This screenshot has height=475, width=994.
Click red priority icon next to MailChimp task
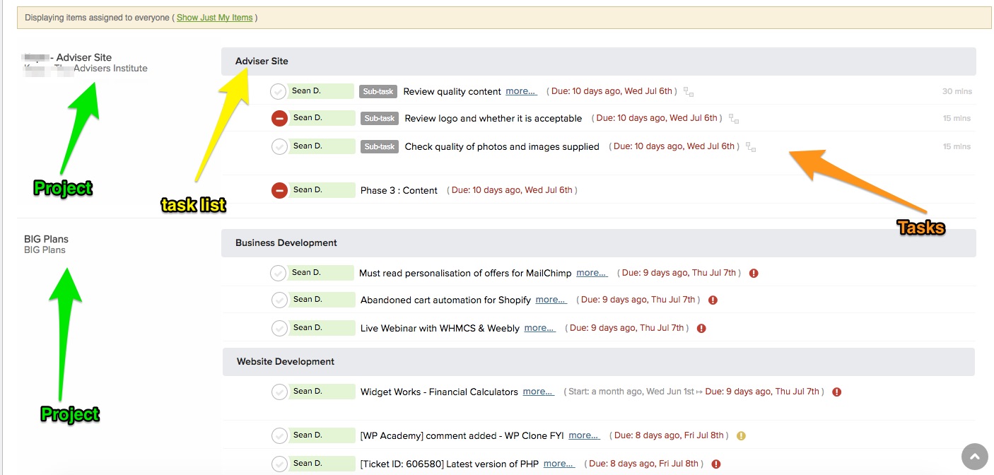[754, 274]
